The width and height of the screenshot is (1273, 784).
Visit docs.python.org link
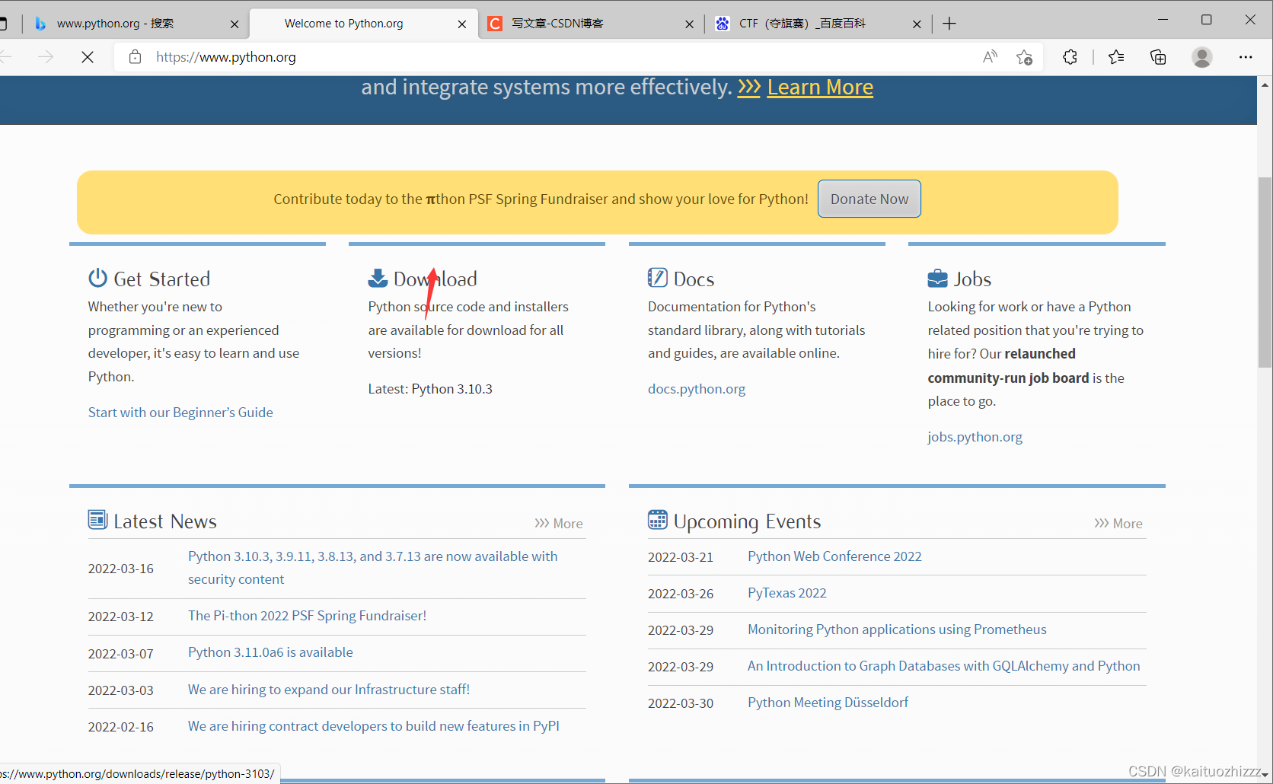point(697,389)
